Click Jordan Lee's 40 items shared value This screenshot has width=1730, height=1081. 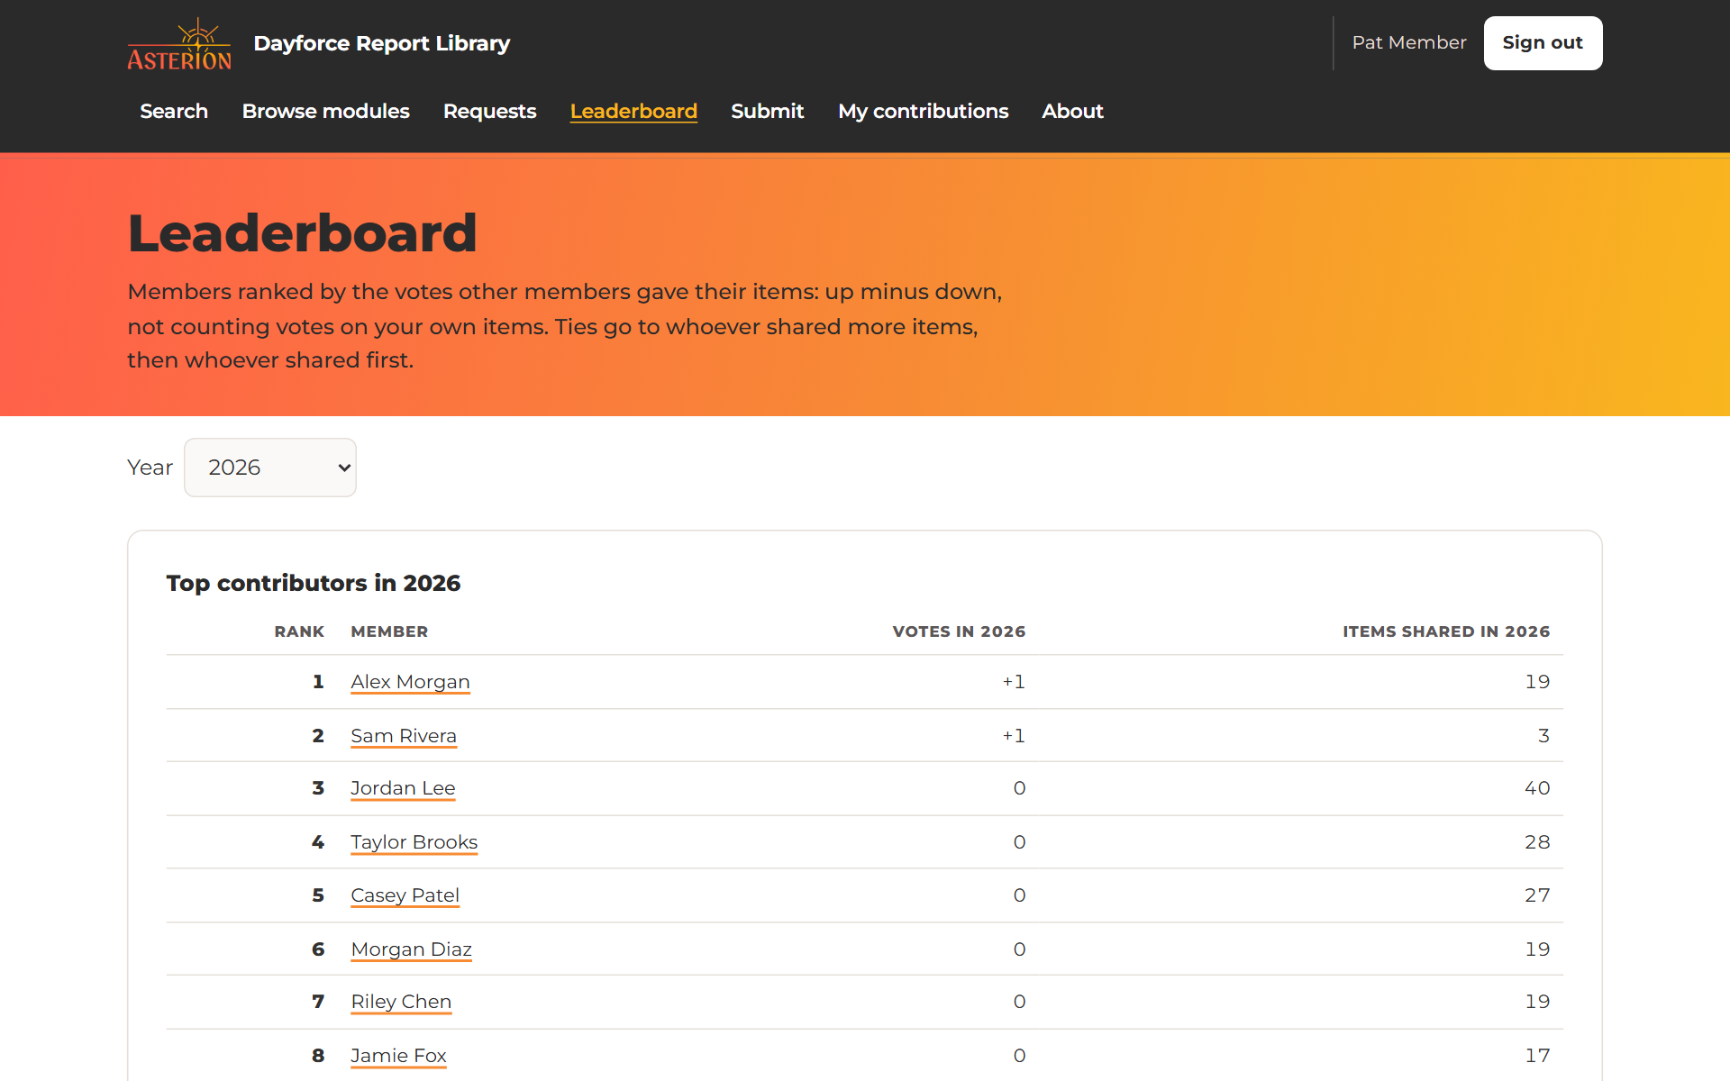(1537, 788)
